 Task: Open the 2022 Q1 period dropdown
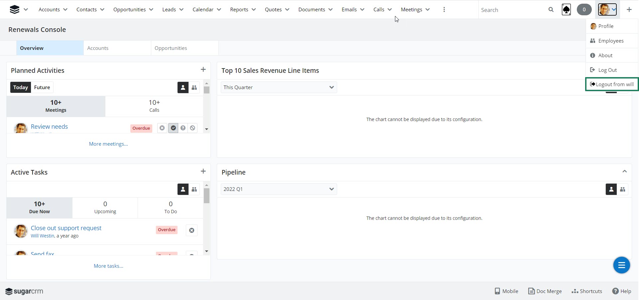point(279,189)
